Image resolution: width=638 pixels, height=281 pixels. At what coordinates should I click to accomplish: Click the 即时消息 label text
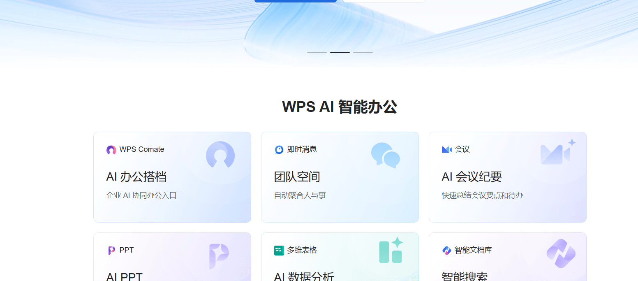click(x=302, y=149)
